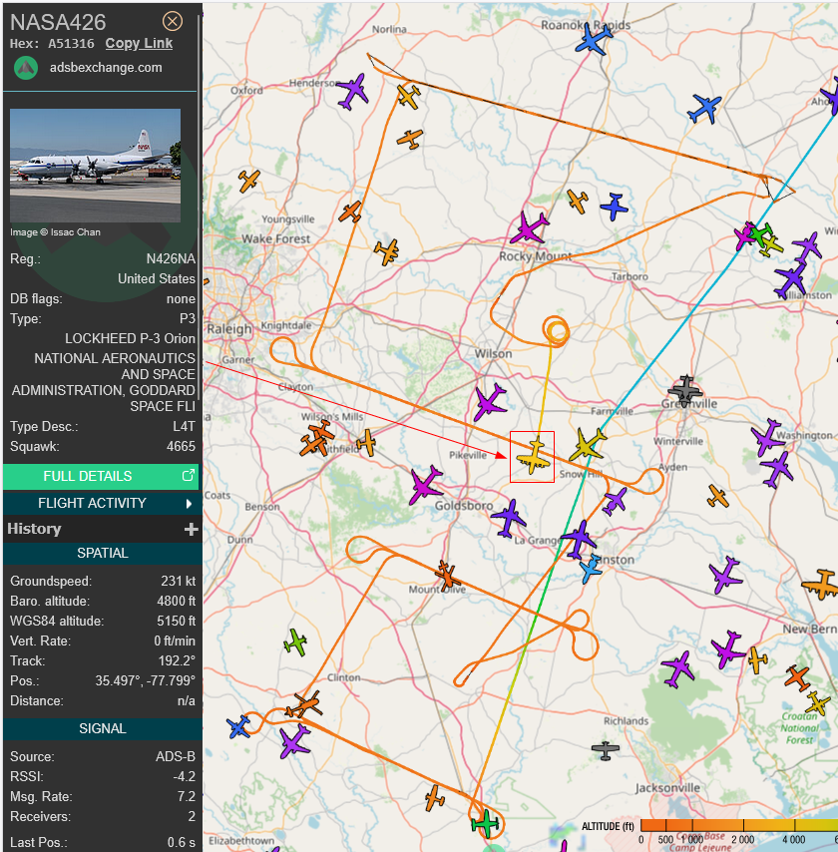
Task: Click the Msg. Rate value 7.2
Action: 187,796
